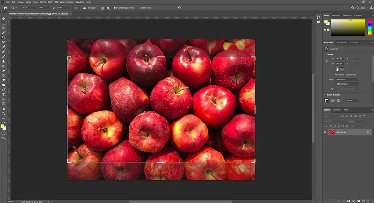
Task: Open the 8 Bits/Channel dropdown
Action: pos(347,84)
